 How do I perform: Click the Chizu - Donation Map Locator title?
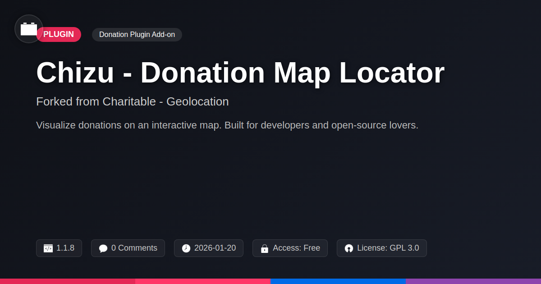(240, 73)
